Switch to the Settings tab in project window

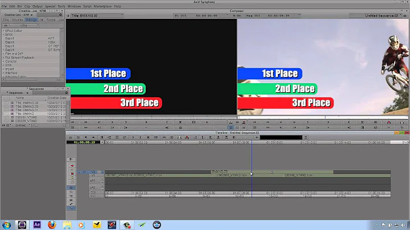[x=31, y=20]
